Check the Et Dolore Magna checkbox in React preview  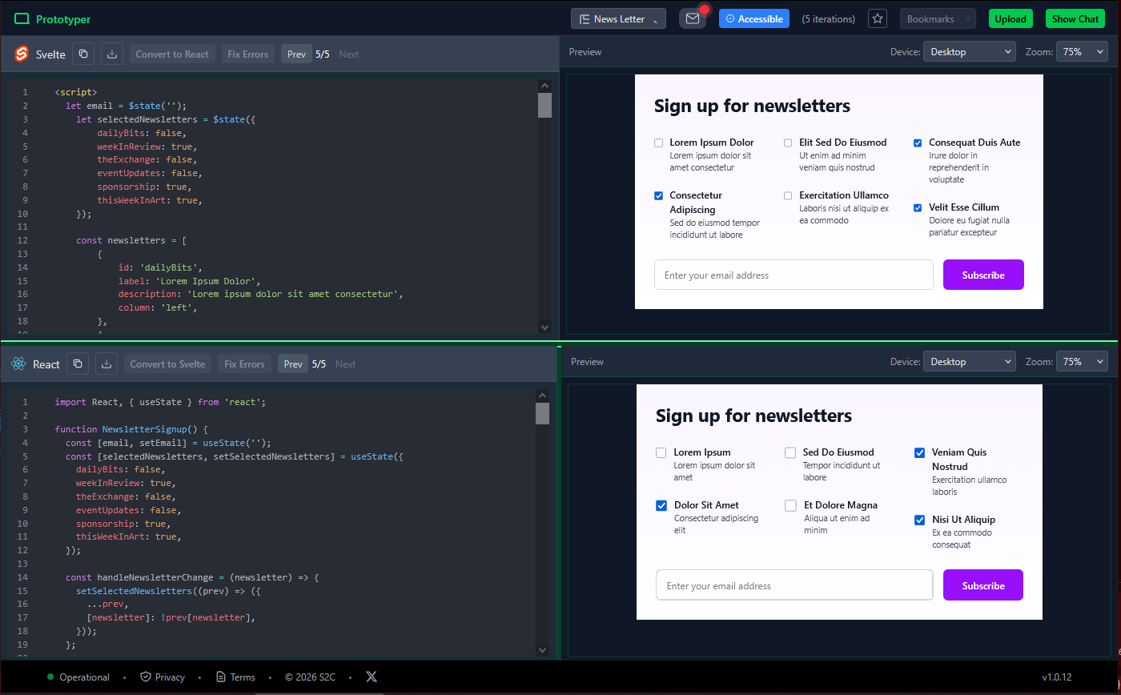[790, 505]
